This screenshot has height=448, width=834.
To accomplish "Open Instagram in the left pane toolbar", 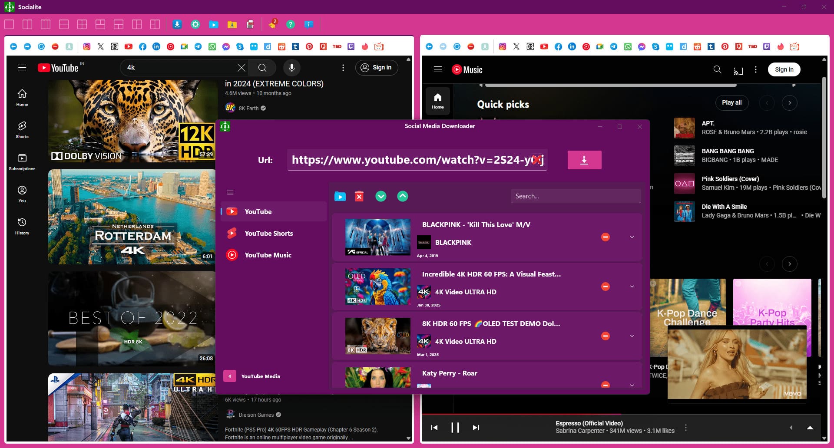I will (x=87, y=46).
